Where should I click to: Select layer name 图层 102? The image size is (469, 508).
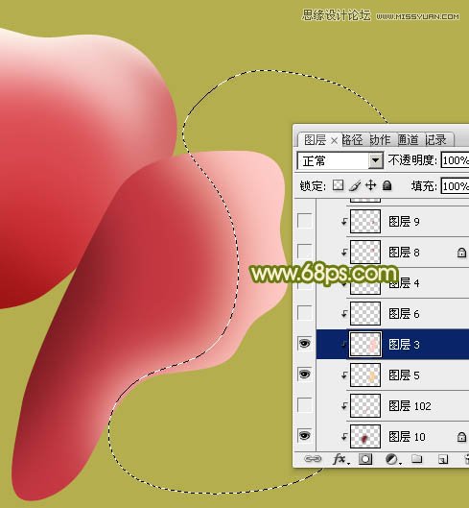(410, 406)
